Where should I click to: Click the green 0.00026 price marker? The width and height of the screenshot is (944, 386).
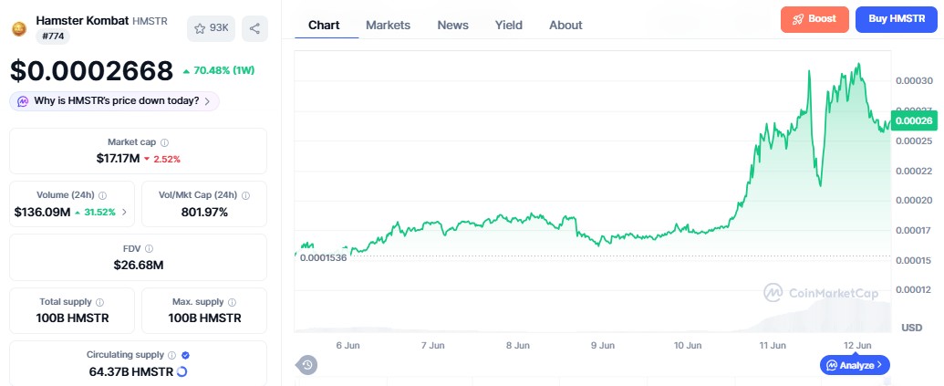pyautogui.click(x=914, y=121)
